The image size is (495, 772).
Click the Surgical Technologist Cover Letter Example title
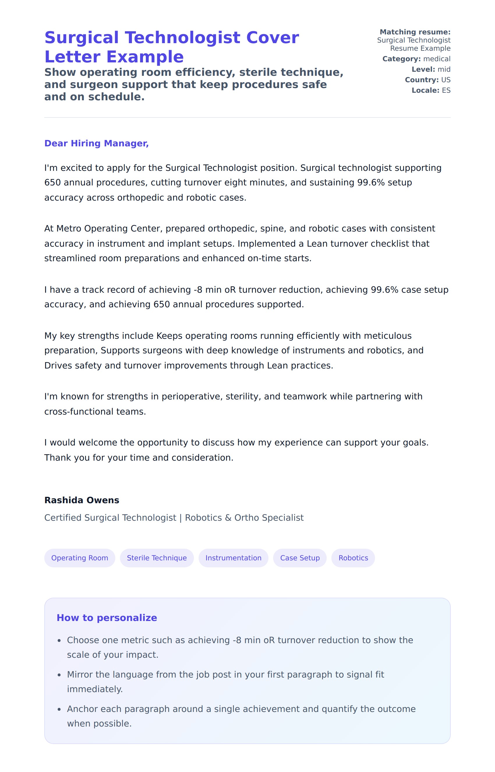[172, 47]
